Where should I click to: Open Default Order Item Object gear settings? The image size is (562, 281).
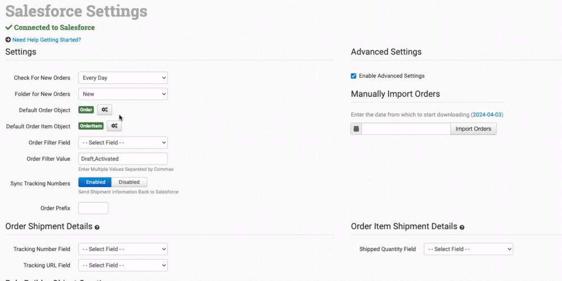(x=114, y=126)
